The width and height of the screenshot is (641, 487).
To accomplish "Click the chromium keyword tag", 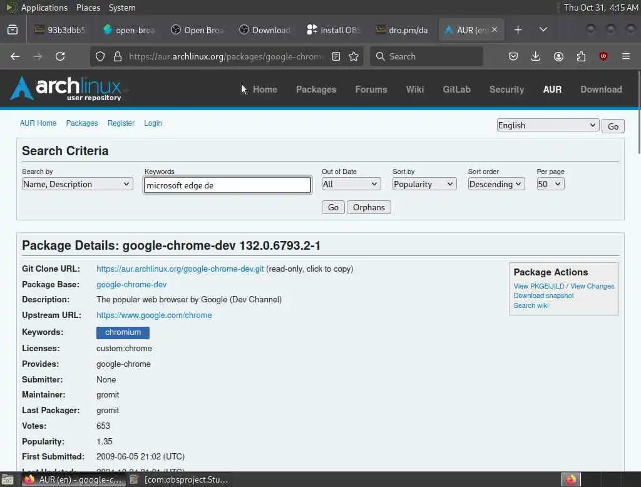I will [123, 332].
